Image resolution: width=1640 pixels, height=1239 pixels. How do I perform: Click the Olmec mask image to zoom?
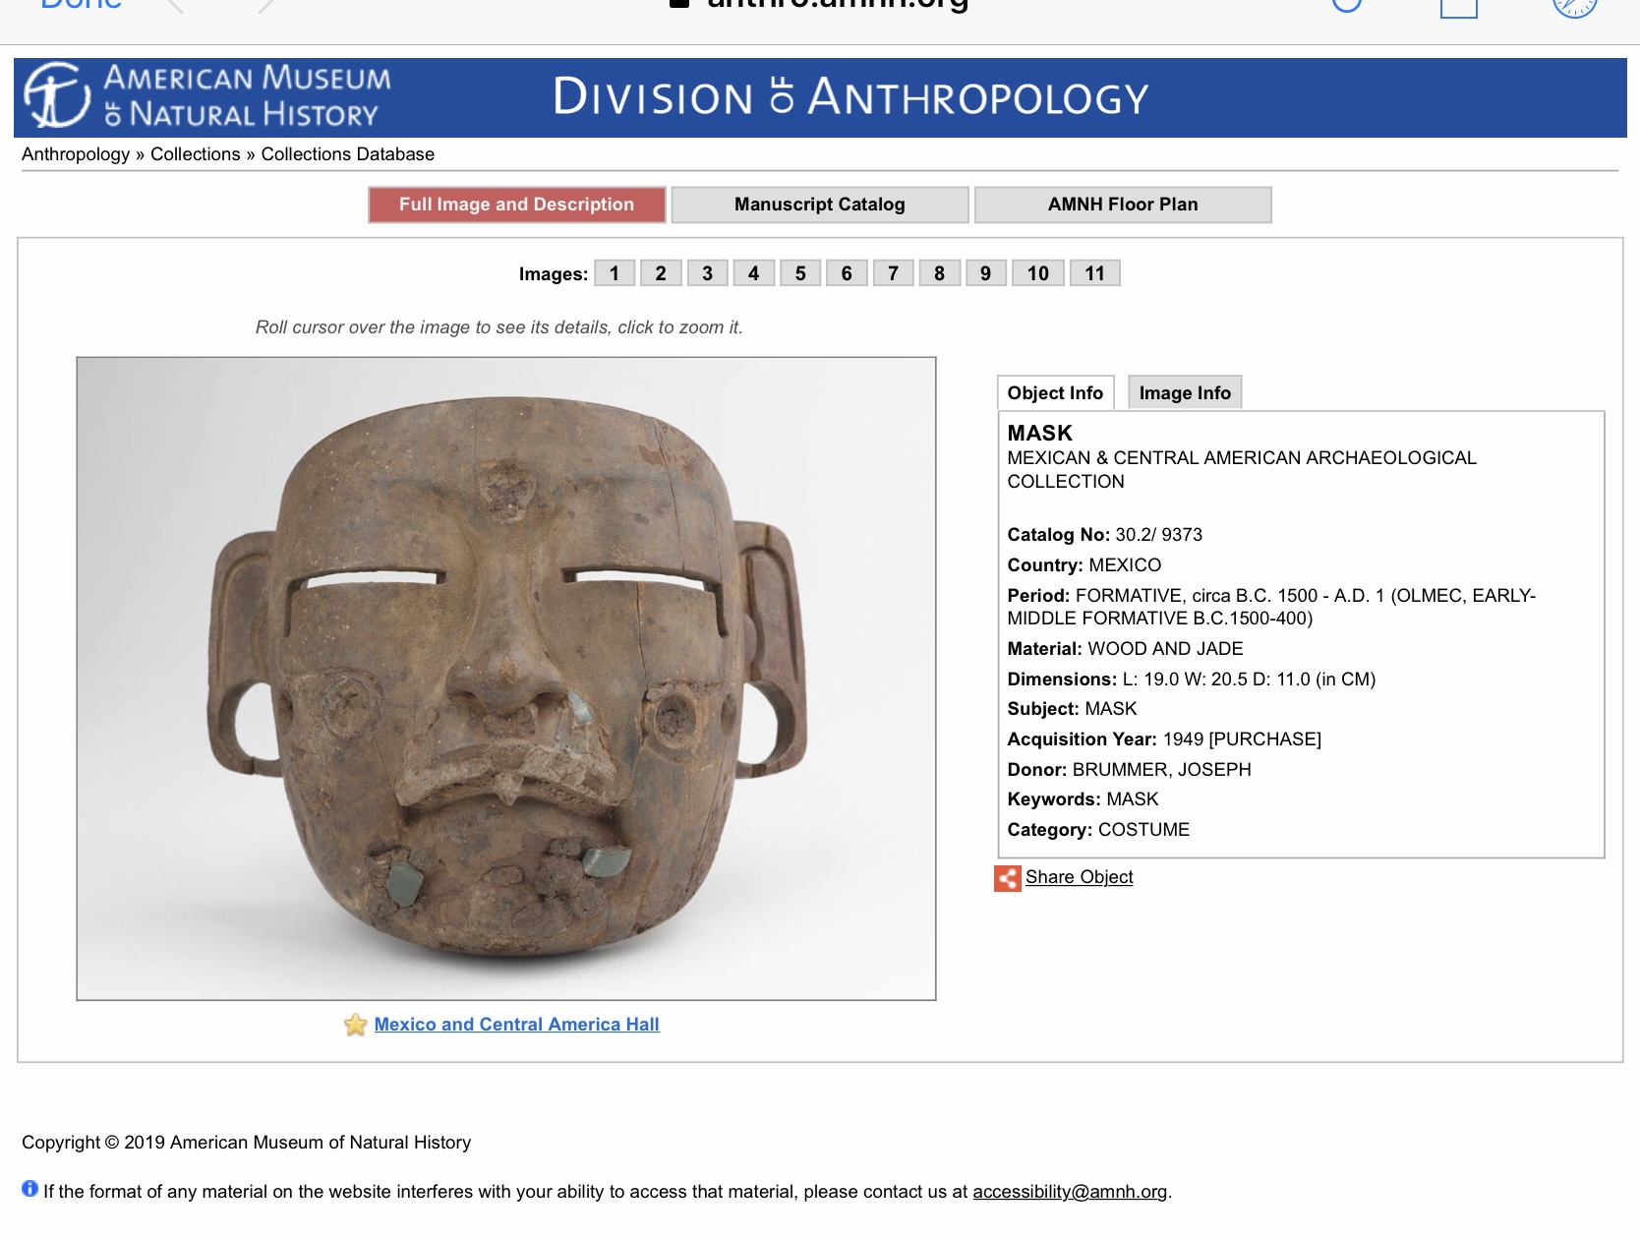pos(506,678)
